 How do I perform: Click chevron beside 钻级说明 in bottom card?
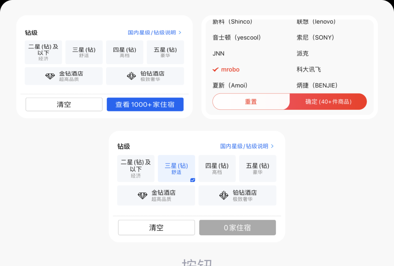pos(273,146)
